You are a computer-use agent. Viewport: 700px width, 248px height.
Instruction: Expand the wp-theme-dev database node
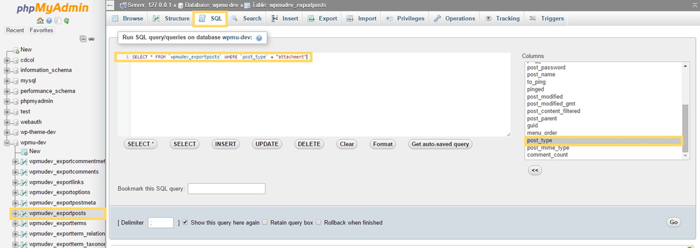tap(7, 132)
